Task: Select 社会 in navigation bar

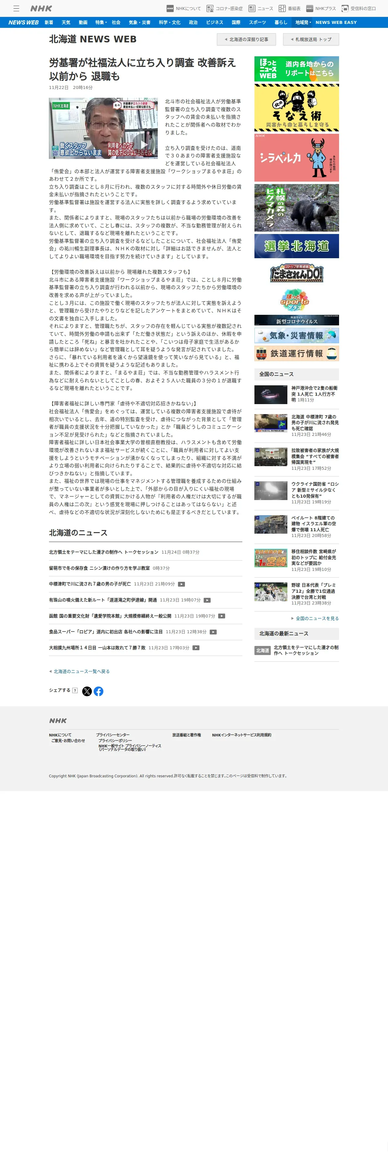Action: click(116, 22)
